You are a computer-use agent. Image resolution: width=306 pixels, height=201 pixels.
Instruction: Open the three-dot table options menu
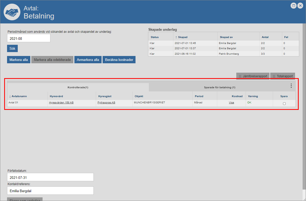[291, 86]
